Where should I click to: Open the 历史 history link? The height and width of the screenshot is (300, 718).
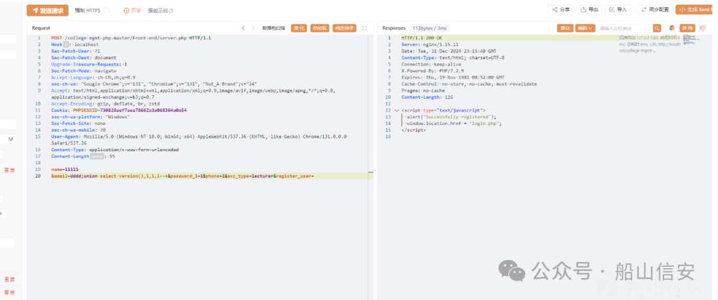[133, 11]
